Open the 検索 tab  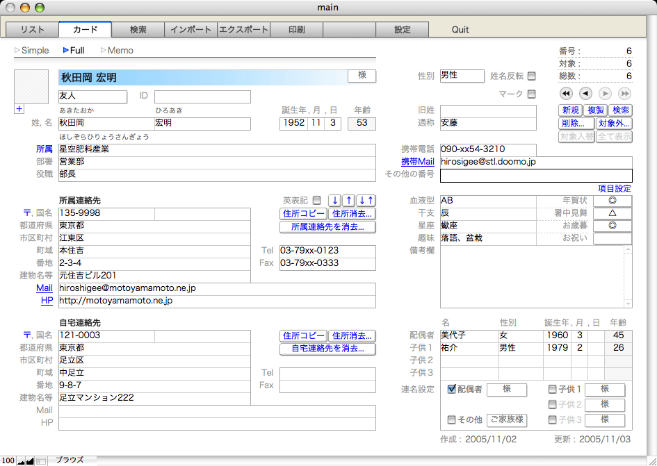click(138, 30)
